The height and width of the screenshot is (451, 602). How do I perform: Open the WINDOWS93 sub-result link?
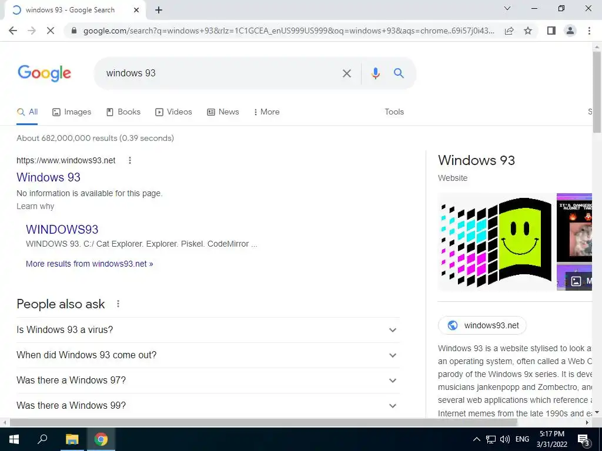pyautogui.click(x=62, y=230)
